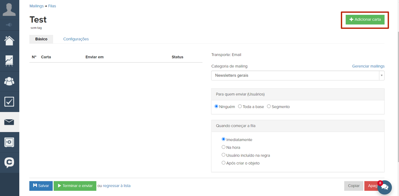Click the megaphone notifications icon

coord(9,25)
